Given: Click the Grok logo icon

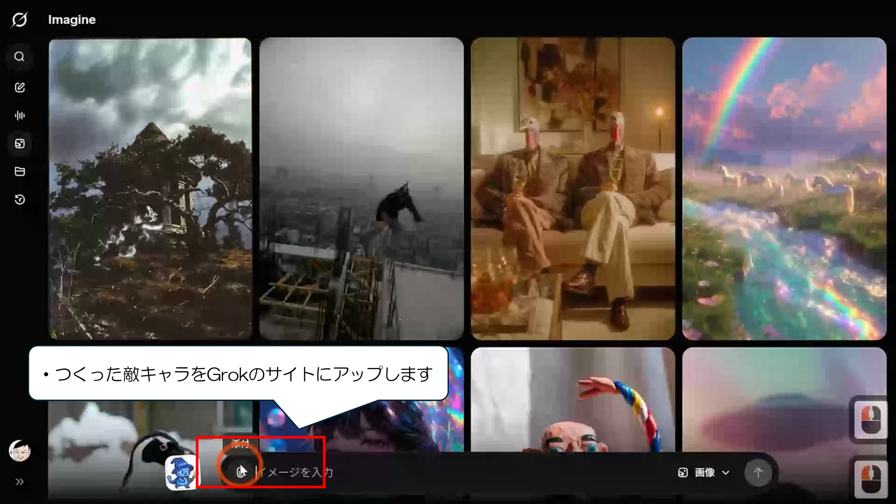Looking at the screenshot, I should pyautogui.click(x=19, y=19).
